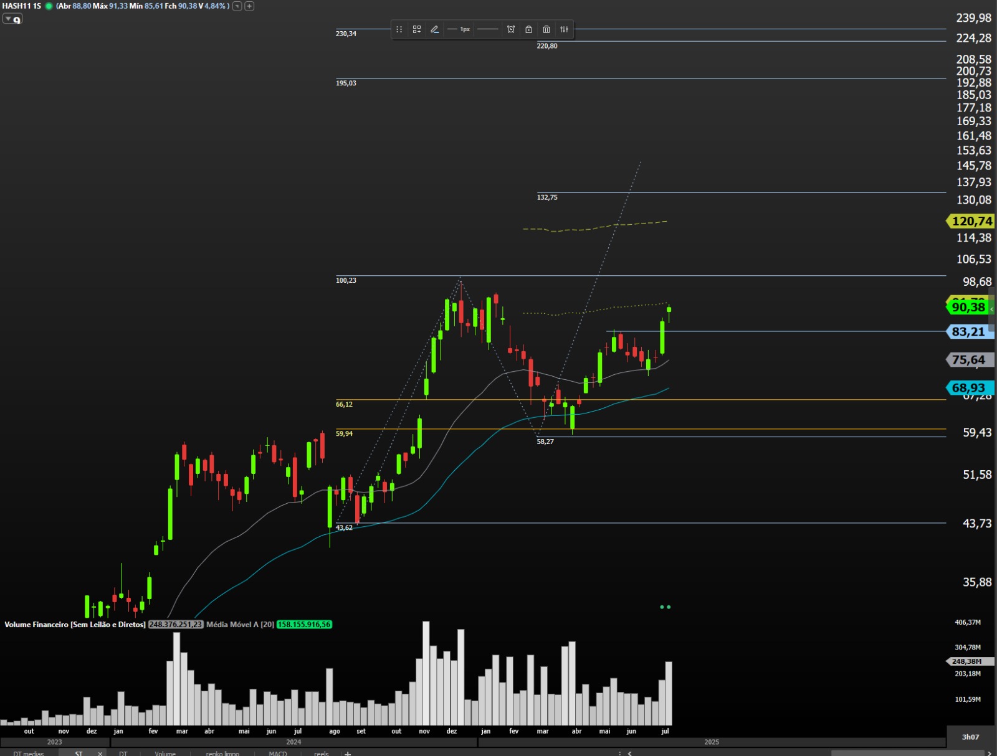Add a new chart tab with plus

point(348,754)
